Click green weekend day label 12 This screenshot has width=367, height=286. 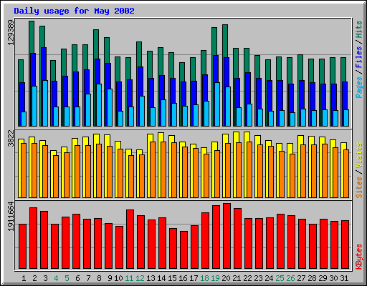click(x=140, y=278)
